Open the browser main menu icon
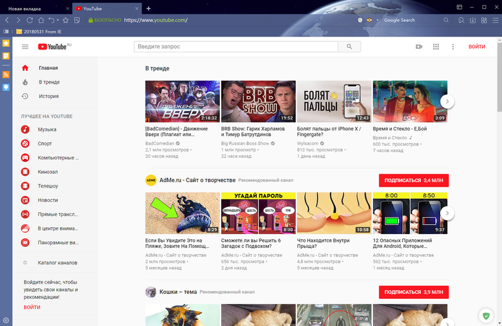 pyautogui.click(x=495, y=20)
